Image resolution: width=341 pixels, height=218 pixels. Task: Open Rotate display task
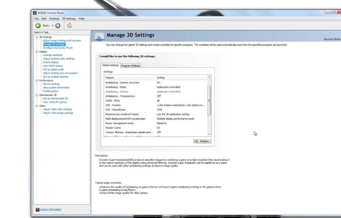51,62
